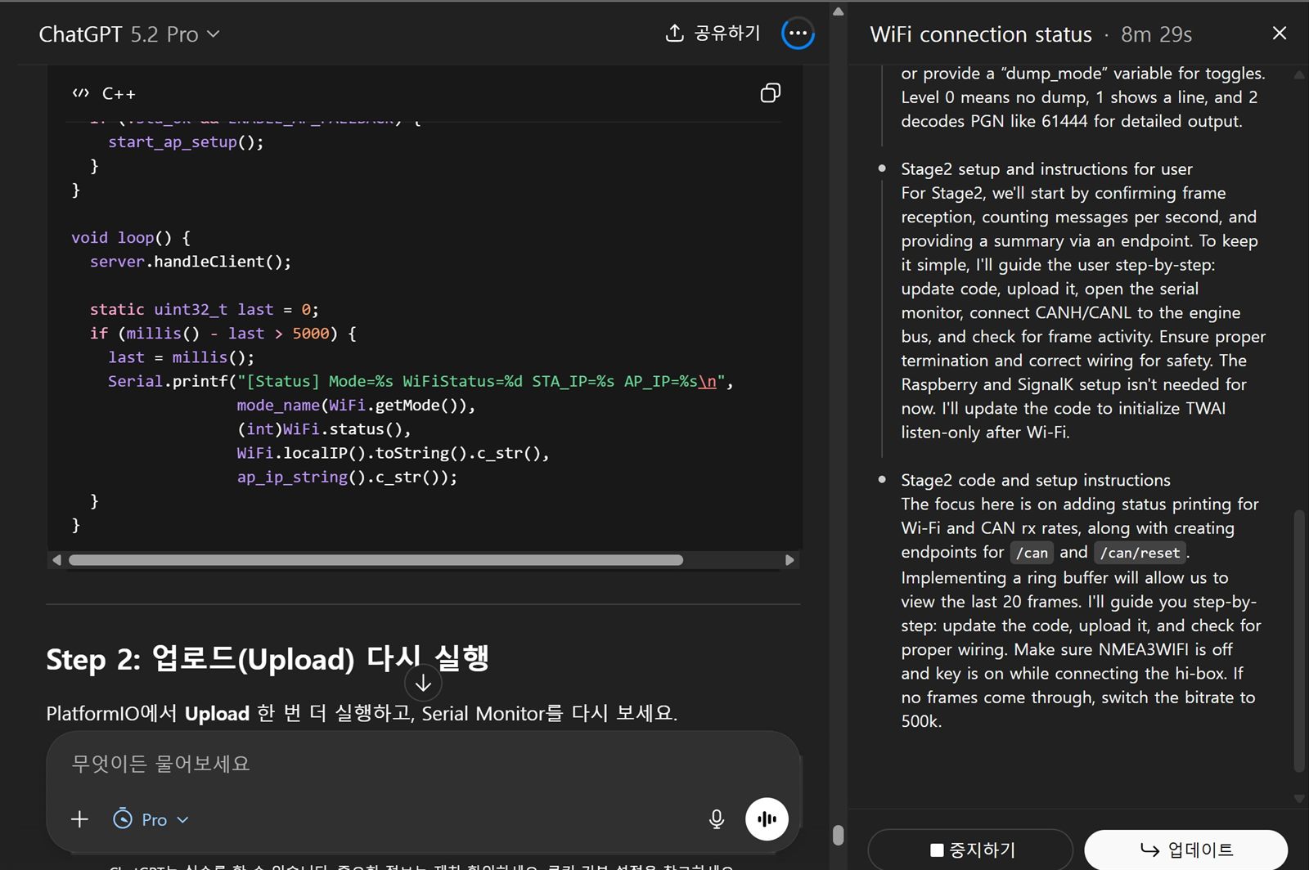Open the Pro mode dropdown in the composer
The height and width of the screenshot is (870, 1309).
(x=182, y=818)
